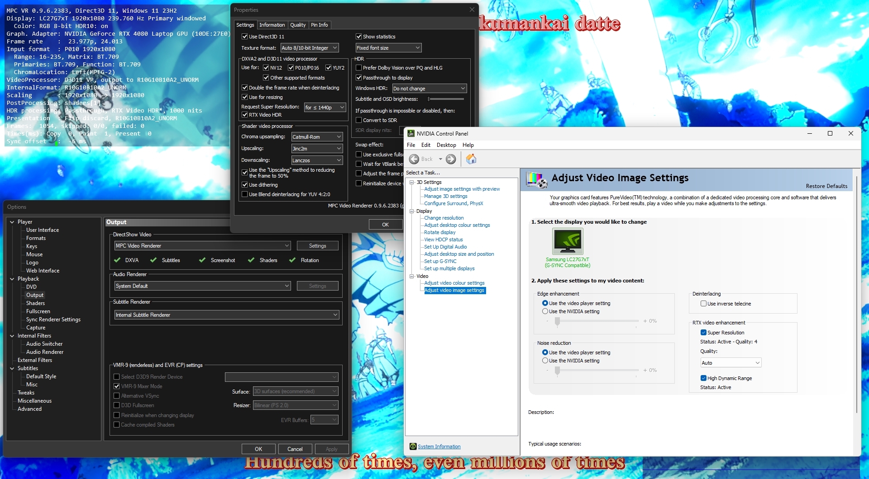
Task: Open the Fixed font size dropdown
Action: point(388,48)
